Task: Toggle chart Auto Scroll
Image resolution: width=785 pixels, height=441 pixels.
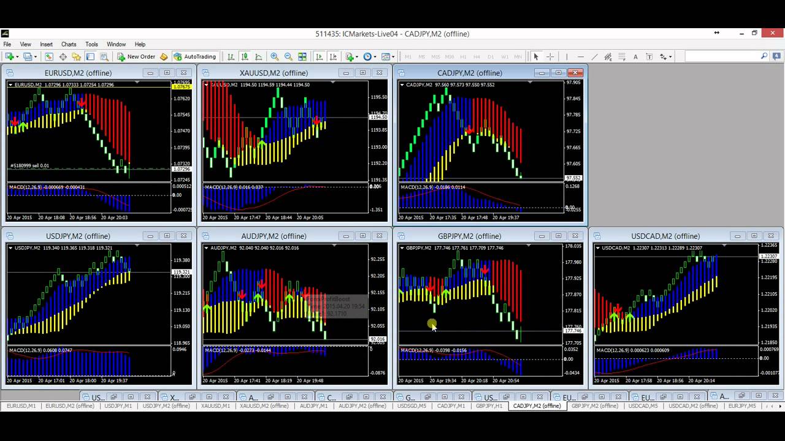Action: click(x=319, y=56)
